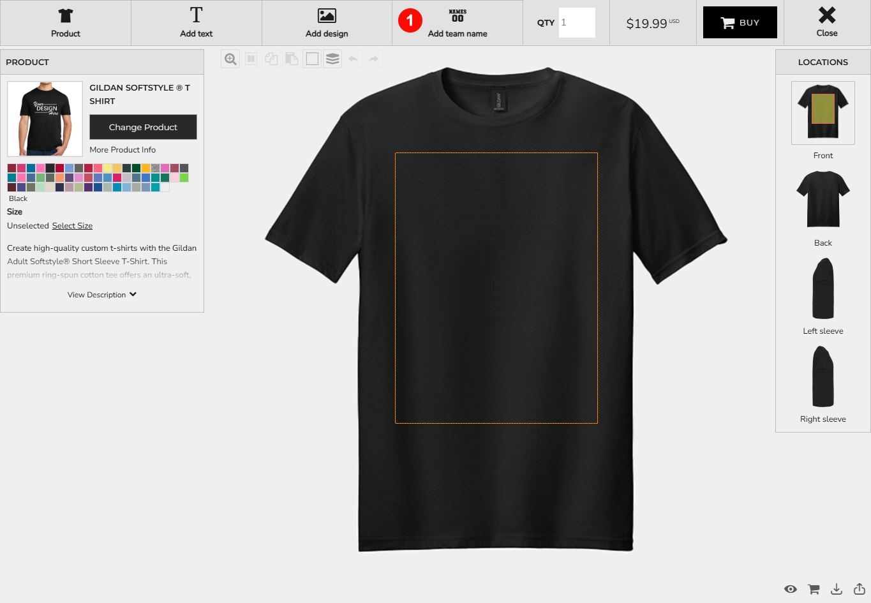The image size is (871, 603).
Task: Click the QTY quantity input field
Action: (x=577, y=23)
